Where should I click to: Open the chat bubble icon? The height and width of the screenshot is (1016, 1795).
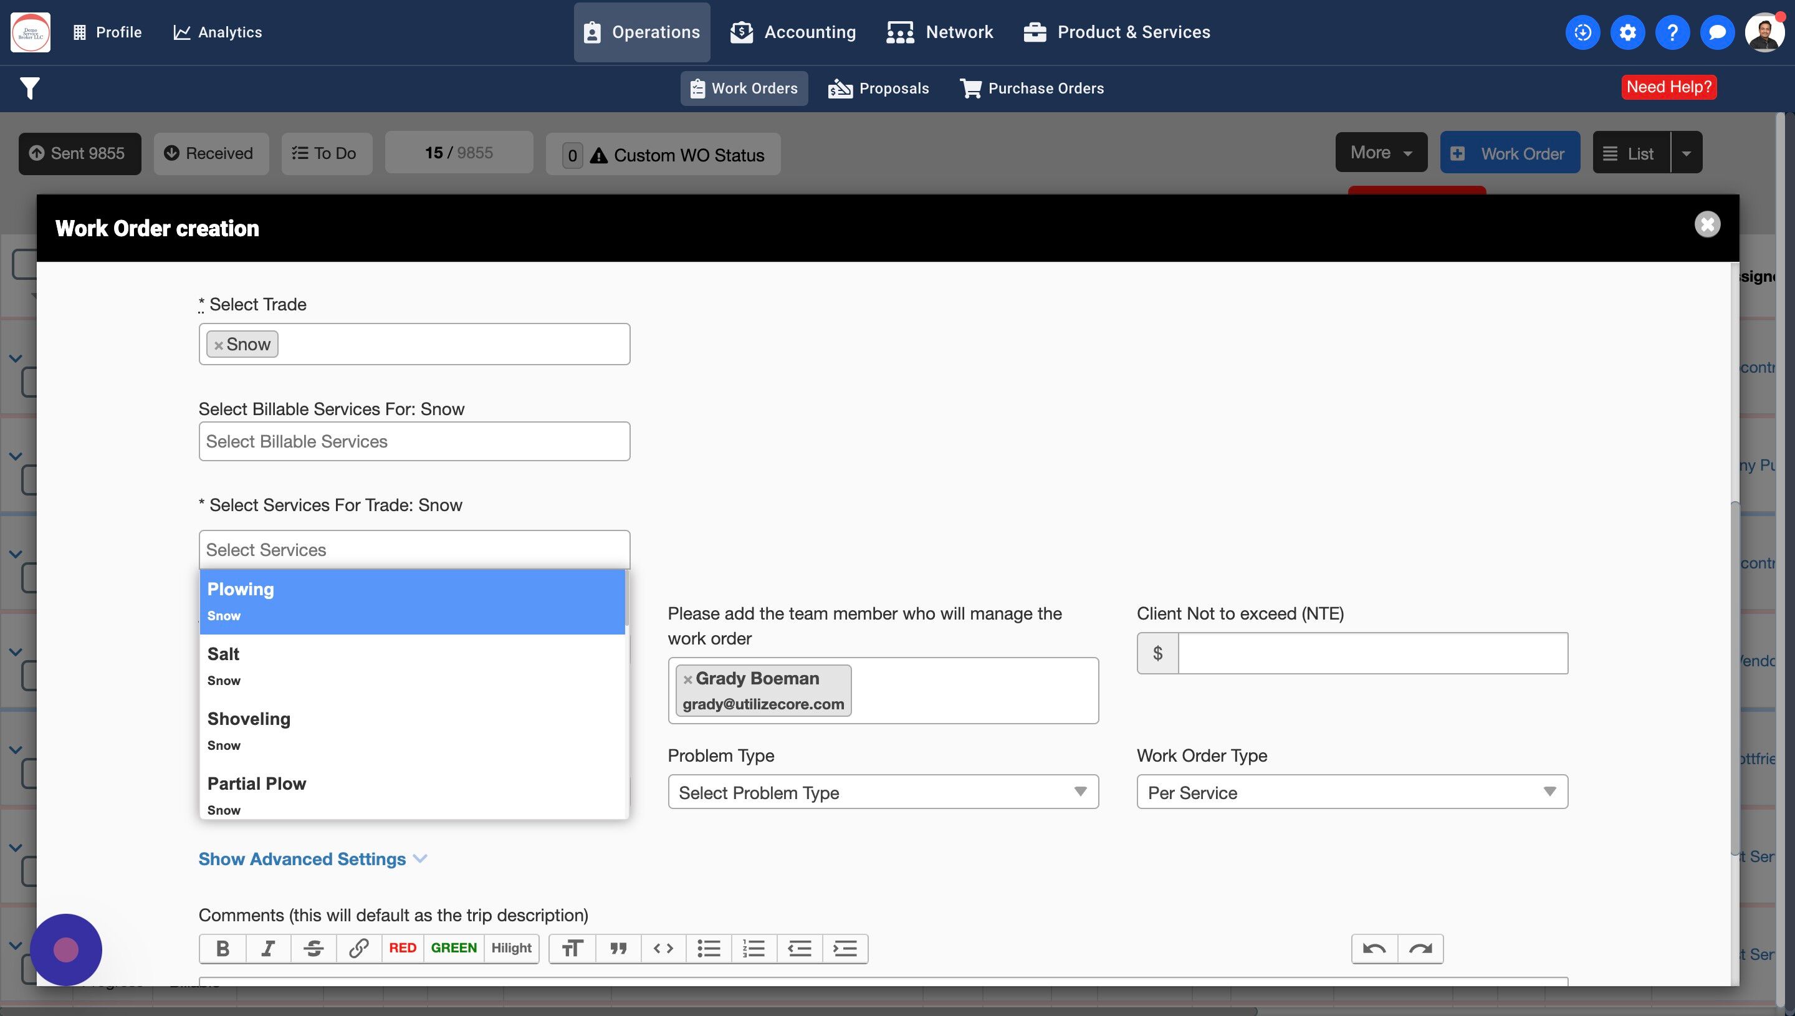1718,32
